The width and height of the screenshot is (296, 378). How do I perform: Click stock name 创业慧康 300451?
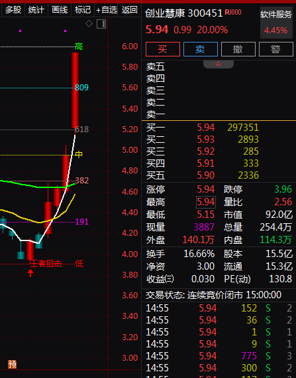pyautogui.click(x=184, y=13)
